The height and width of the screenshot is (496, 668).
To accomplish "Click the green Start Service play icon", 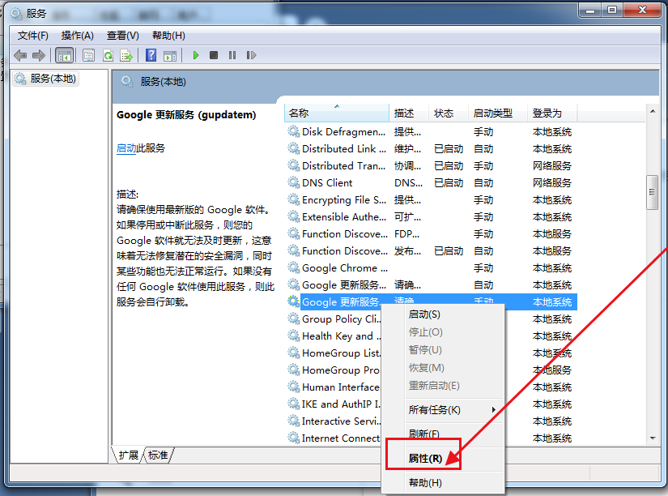I will pyautogui.click(x=196, y=55).
